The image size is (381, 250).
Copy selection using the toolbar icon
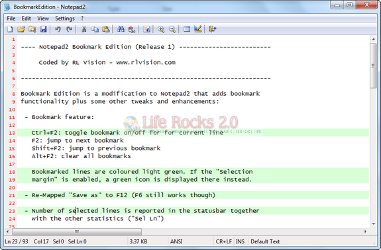tap(95, 29)
